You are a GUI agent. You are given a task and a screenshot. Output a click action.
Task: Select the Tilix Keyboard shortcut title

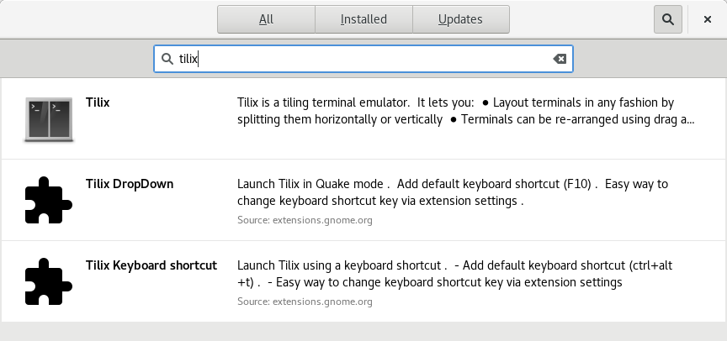coord(151,265)
